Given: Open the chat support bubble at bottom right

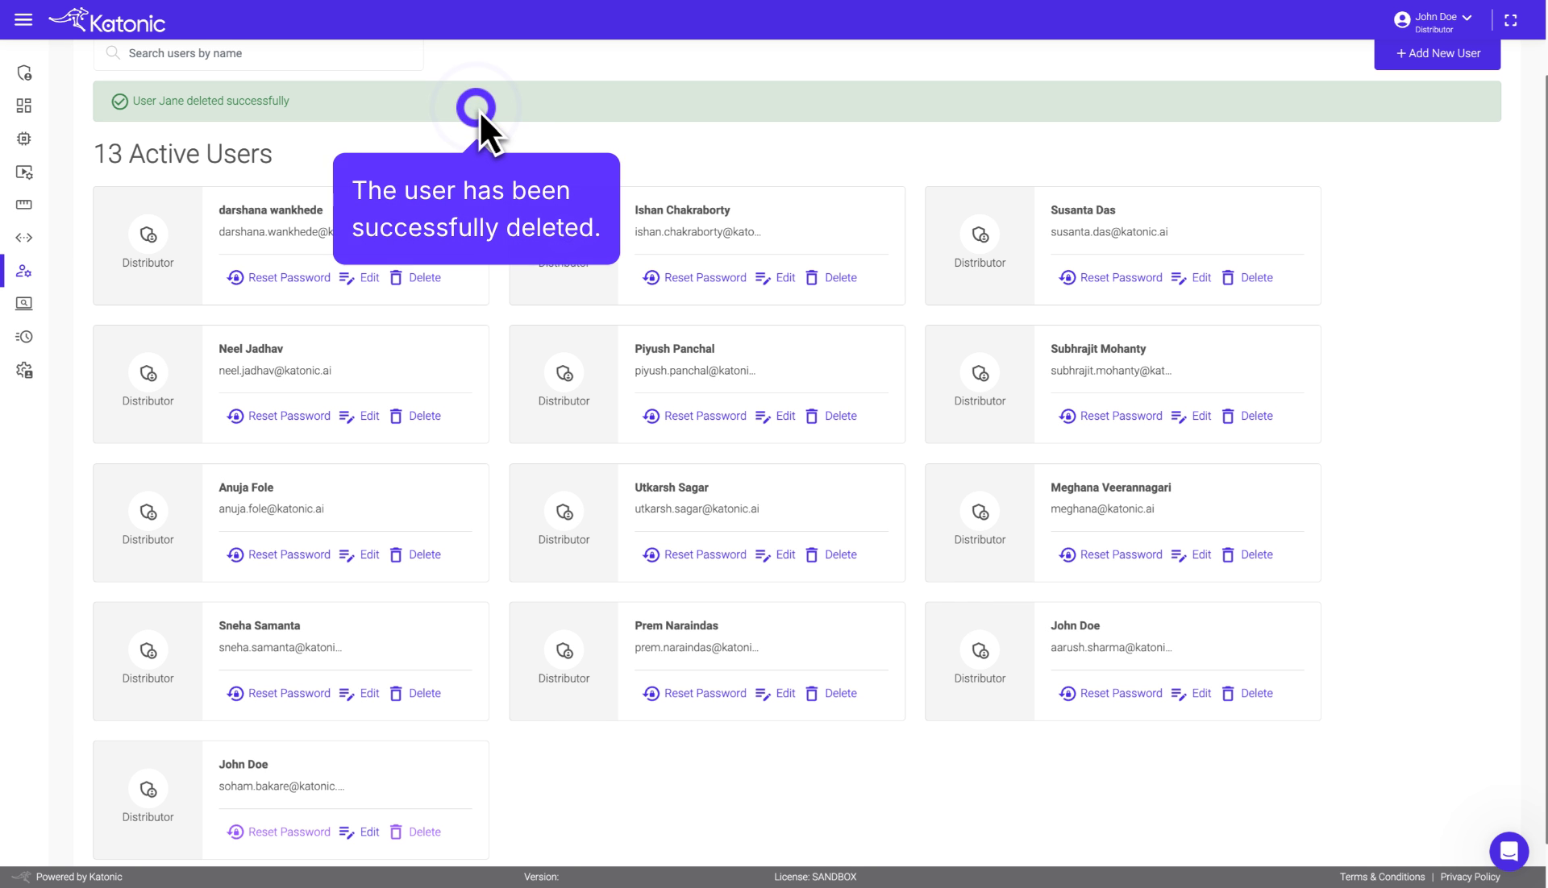Looking at the screenshot, I should (1509, 851).
